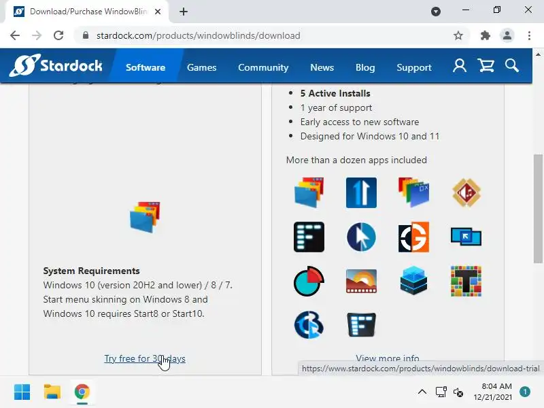Click the blue circular arrows app icon

(309, 325)
